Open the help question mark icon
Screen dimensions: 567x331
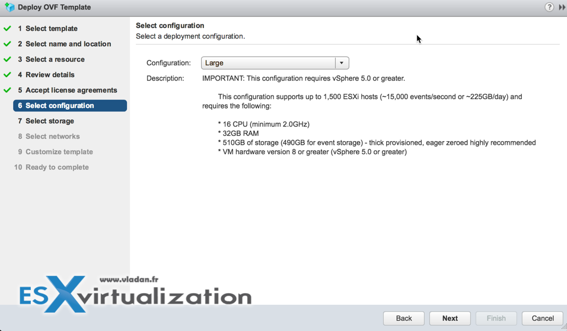549,7
